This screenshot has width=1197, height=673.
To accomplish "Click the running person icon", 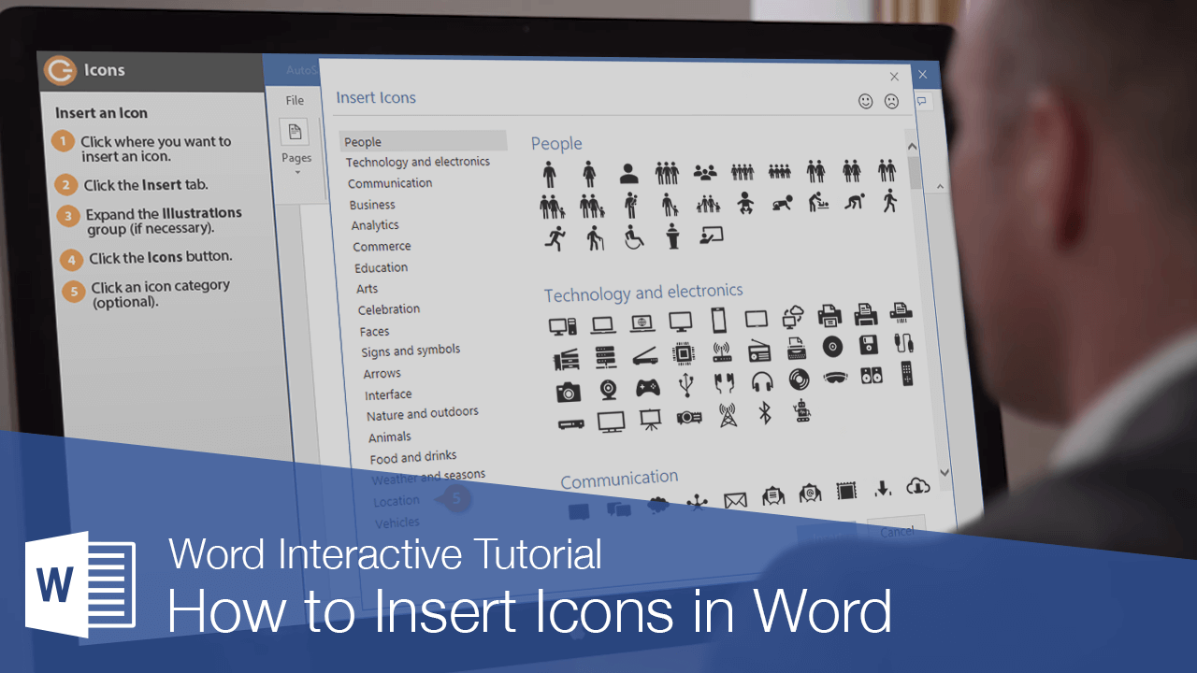I will (554, 236).
